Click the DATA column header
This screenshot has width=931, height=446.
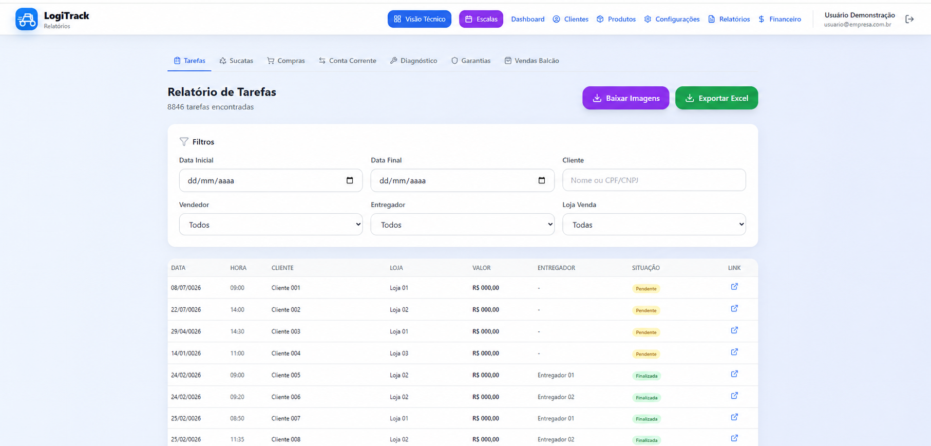[x=178, y=268]
